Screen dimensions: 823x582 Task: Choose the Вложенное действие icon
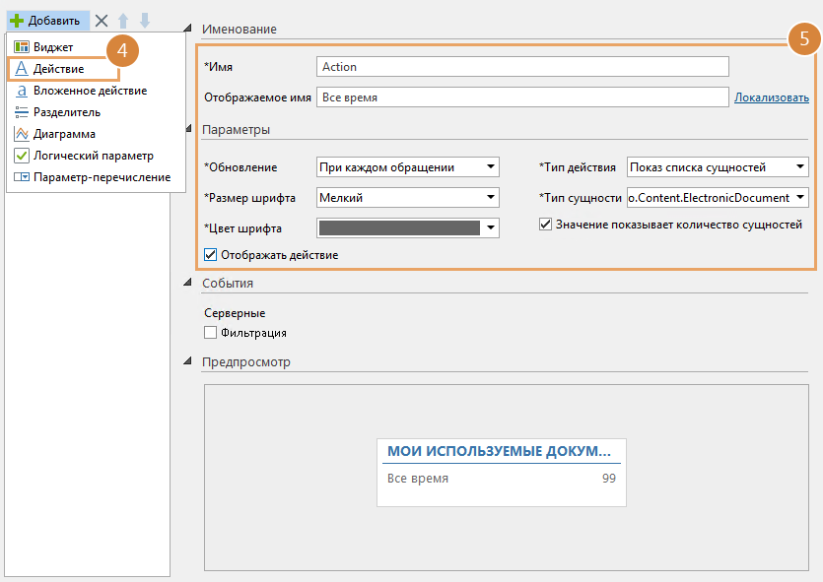[x=22, y=91]
